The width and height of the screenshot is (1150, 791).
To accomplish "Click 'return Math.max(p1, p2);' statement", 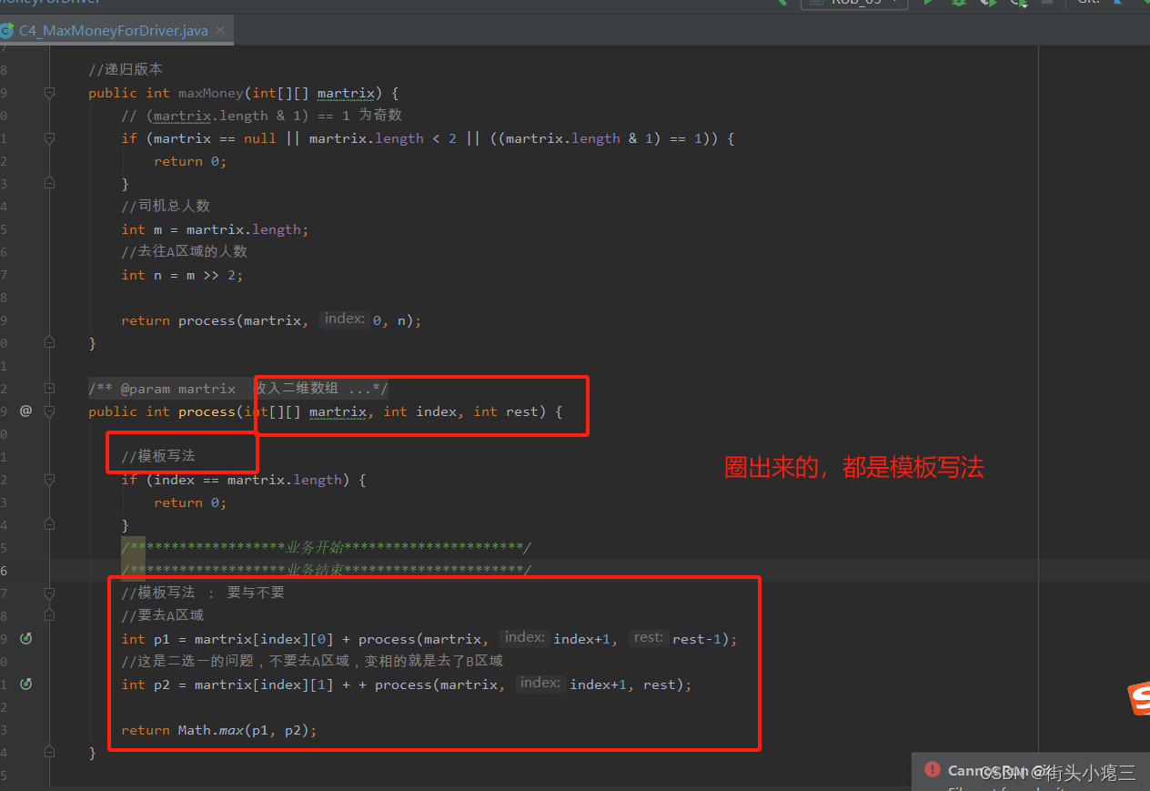I will tap(219, 730).
